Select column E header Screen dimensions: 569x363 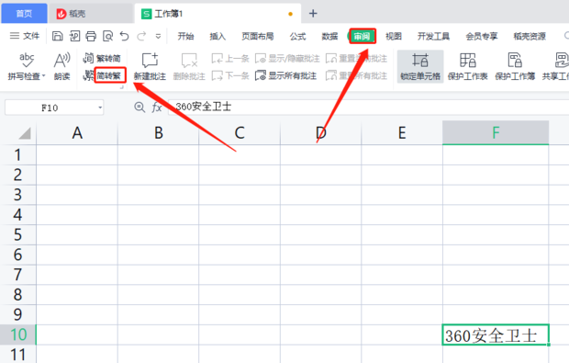coord(402,132)
